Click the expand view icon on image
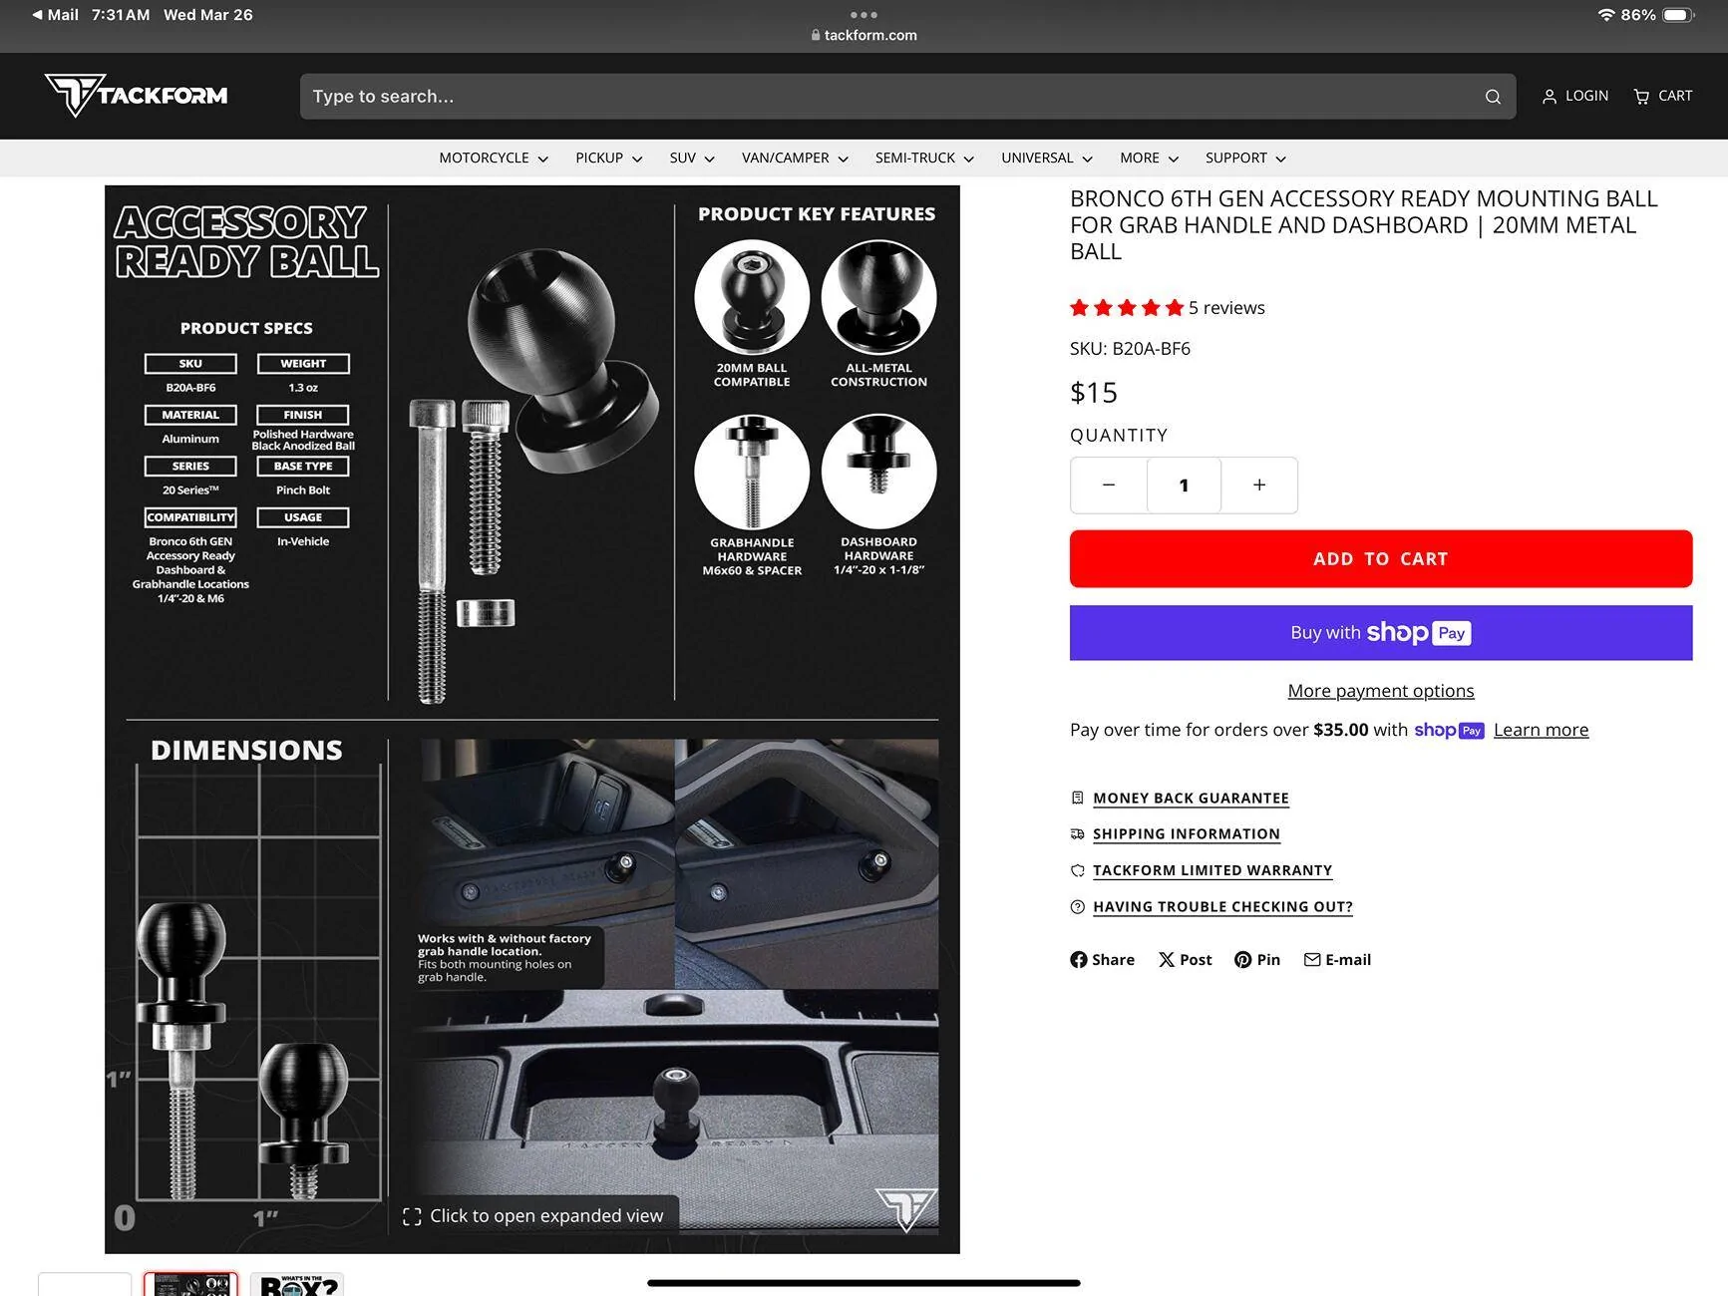 click(x=412, y=1216)
